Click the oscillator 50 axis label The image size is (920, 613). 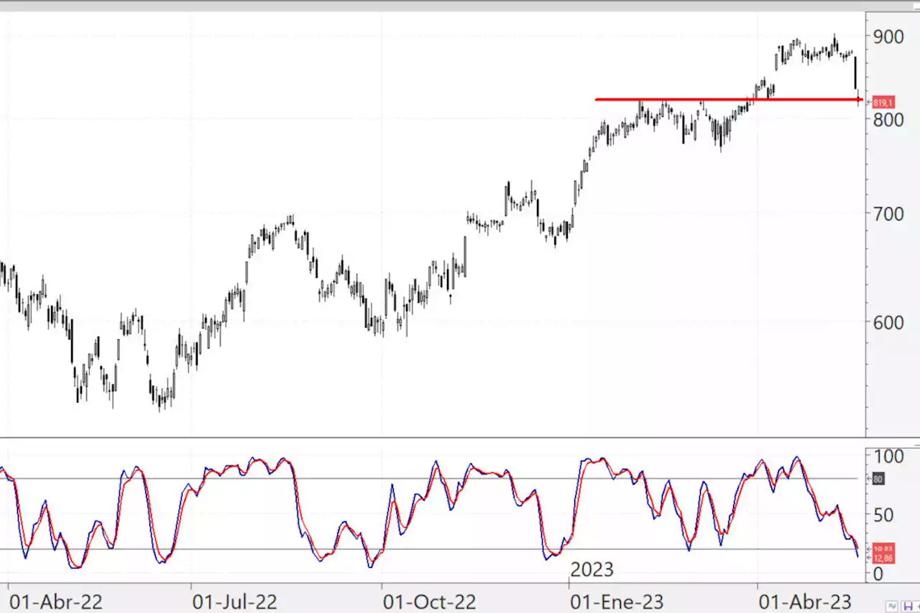[883, 515]
